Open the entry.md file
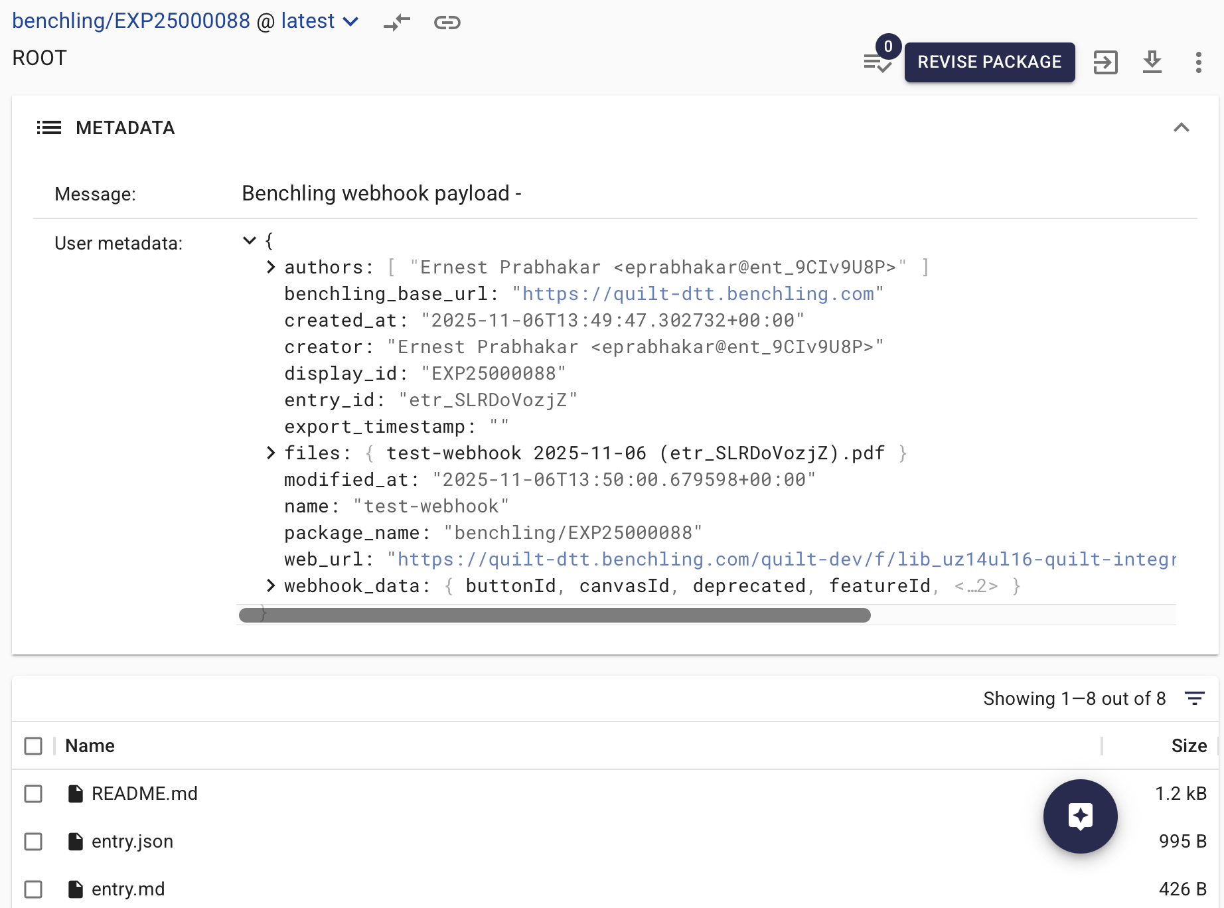This screenshot has height=908, width=1224. [128, 889]
